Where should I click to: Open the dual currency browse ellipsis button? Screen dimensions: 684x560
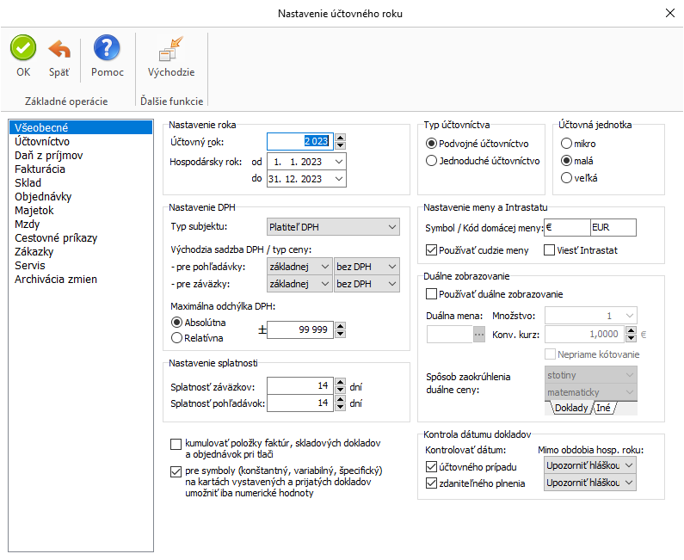[x=479, y=335]
